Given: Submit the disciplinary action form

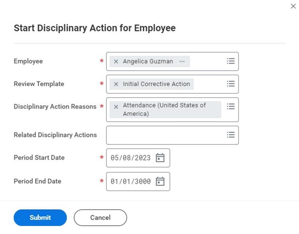Looking at the screenshot, I should [x=40, y=217].
